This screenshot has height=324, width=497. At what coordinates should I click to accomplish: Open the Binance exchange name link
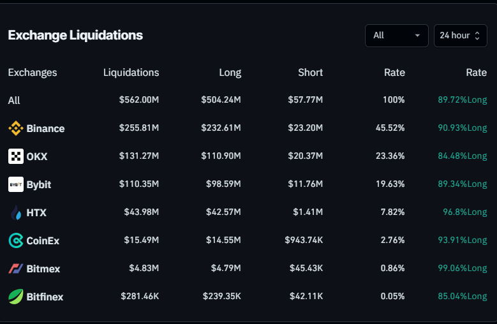tap(45, 128)
